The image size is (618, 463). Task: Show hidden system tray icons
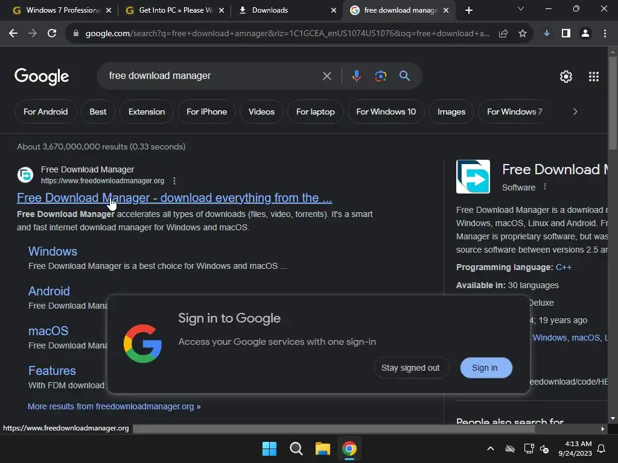(490, 449)
